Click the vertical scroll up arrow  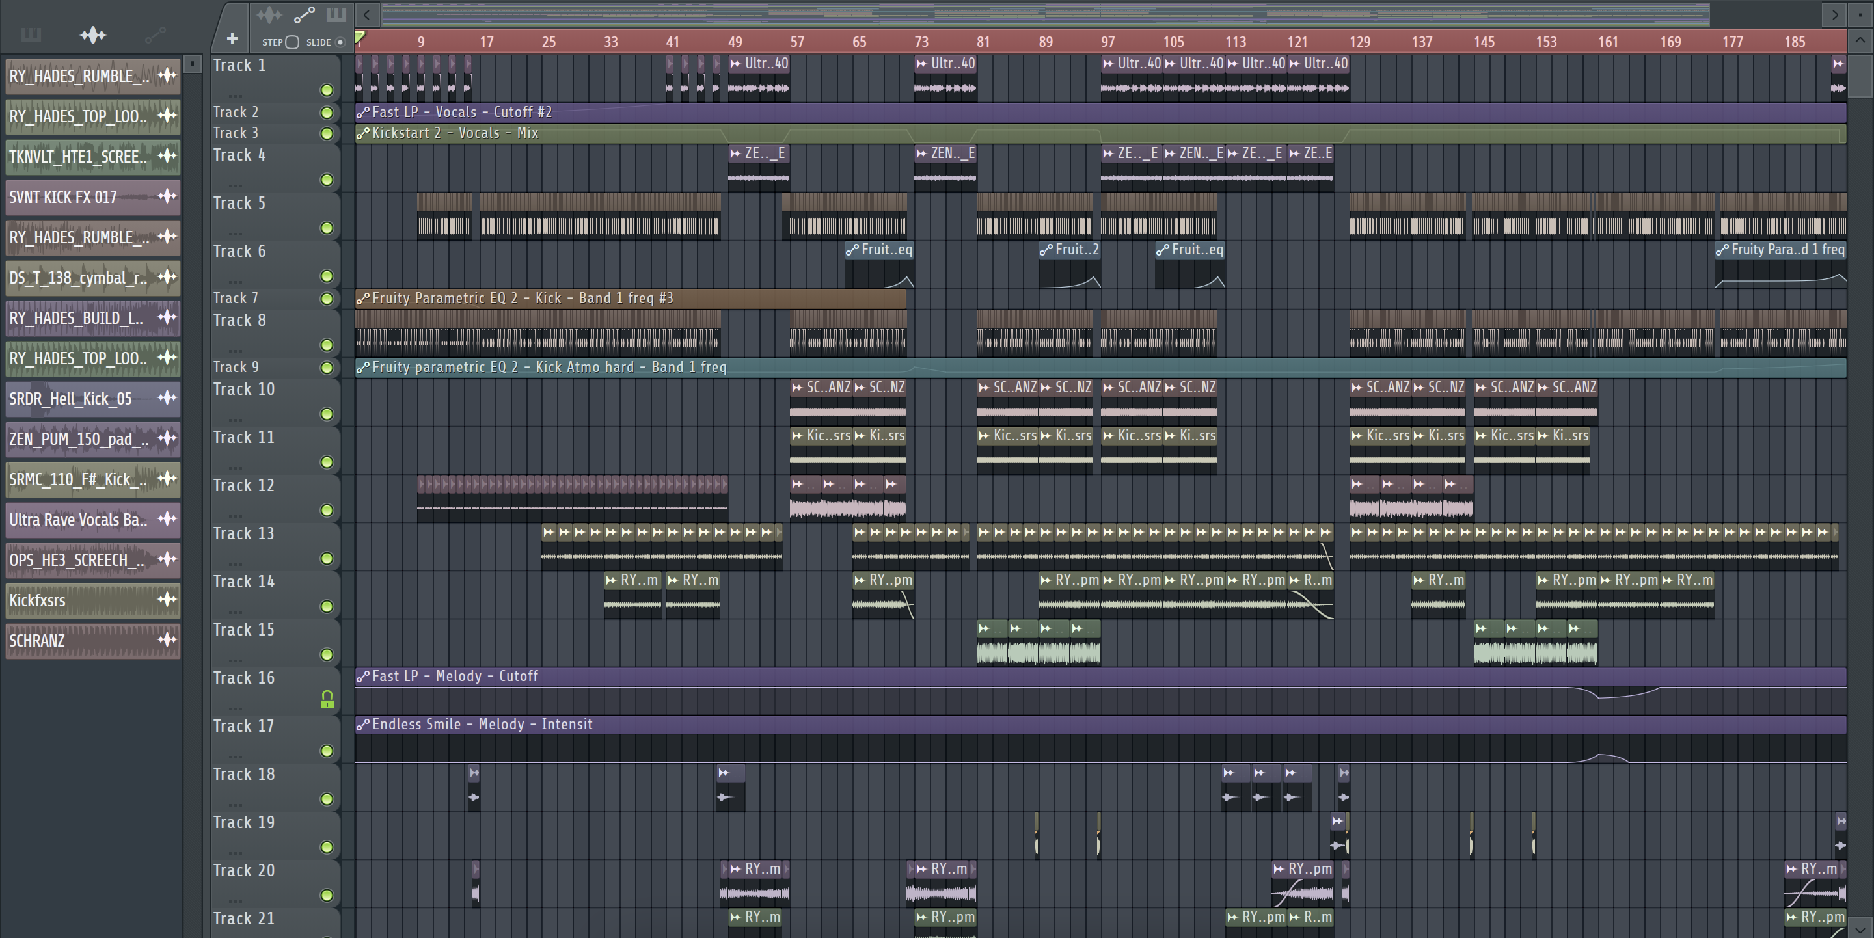(x=1860, y=40)
